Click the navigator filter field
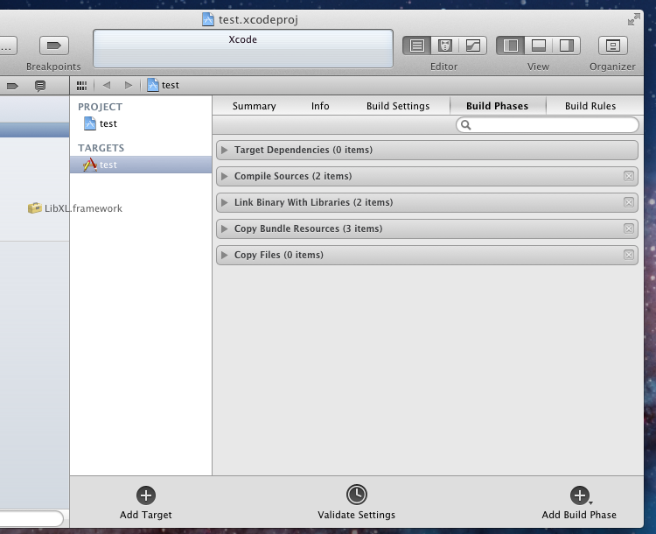 pos(31,518)
